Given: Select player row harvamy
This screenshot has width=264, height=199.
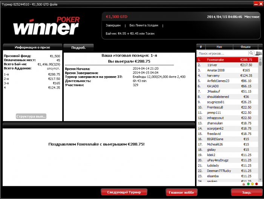Looking at the screenshot, I should click(x=227, y=75).
